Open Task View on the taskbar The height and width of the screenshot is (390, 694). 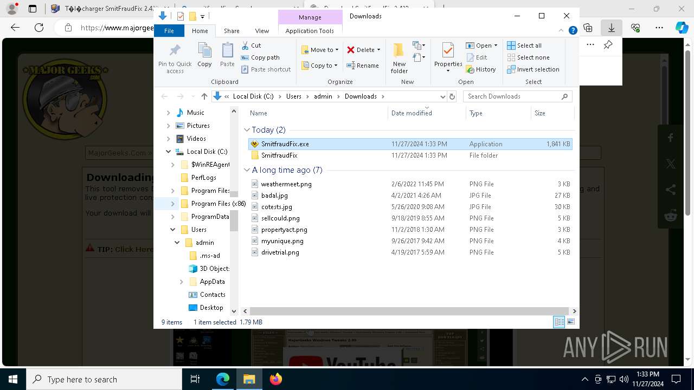[195, 379]
